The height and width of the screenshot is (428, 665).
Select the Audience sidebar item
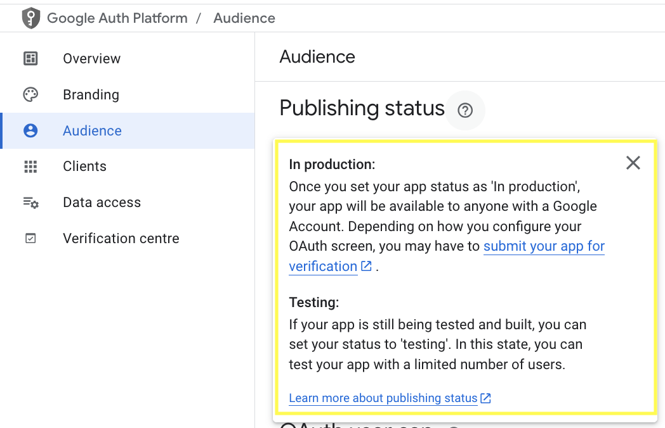click(x=128, y=130)
